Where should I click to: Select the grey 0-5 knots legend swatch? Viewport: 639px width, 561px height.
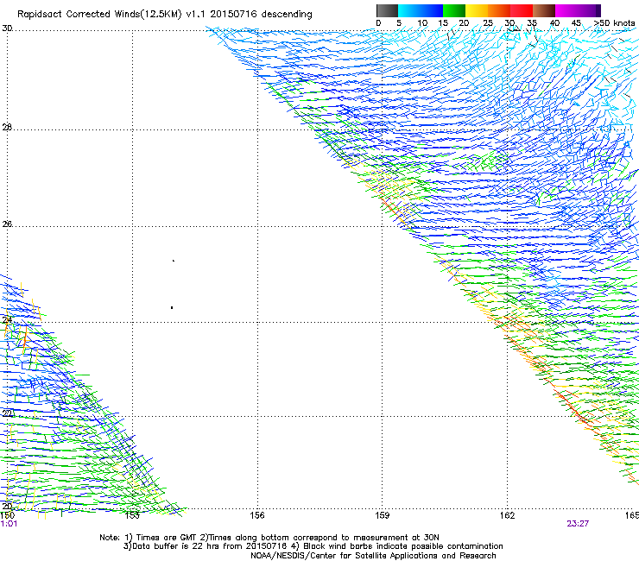[387, 10]
